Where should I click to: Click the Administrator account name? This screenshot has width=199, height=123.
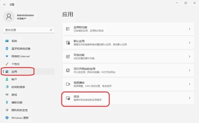(x=26, y=15)
